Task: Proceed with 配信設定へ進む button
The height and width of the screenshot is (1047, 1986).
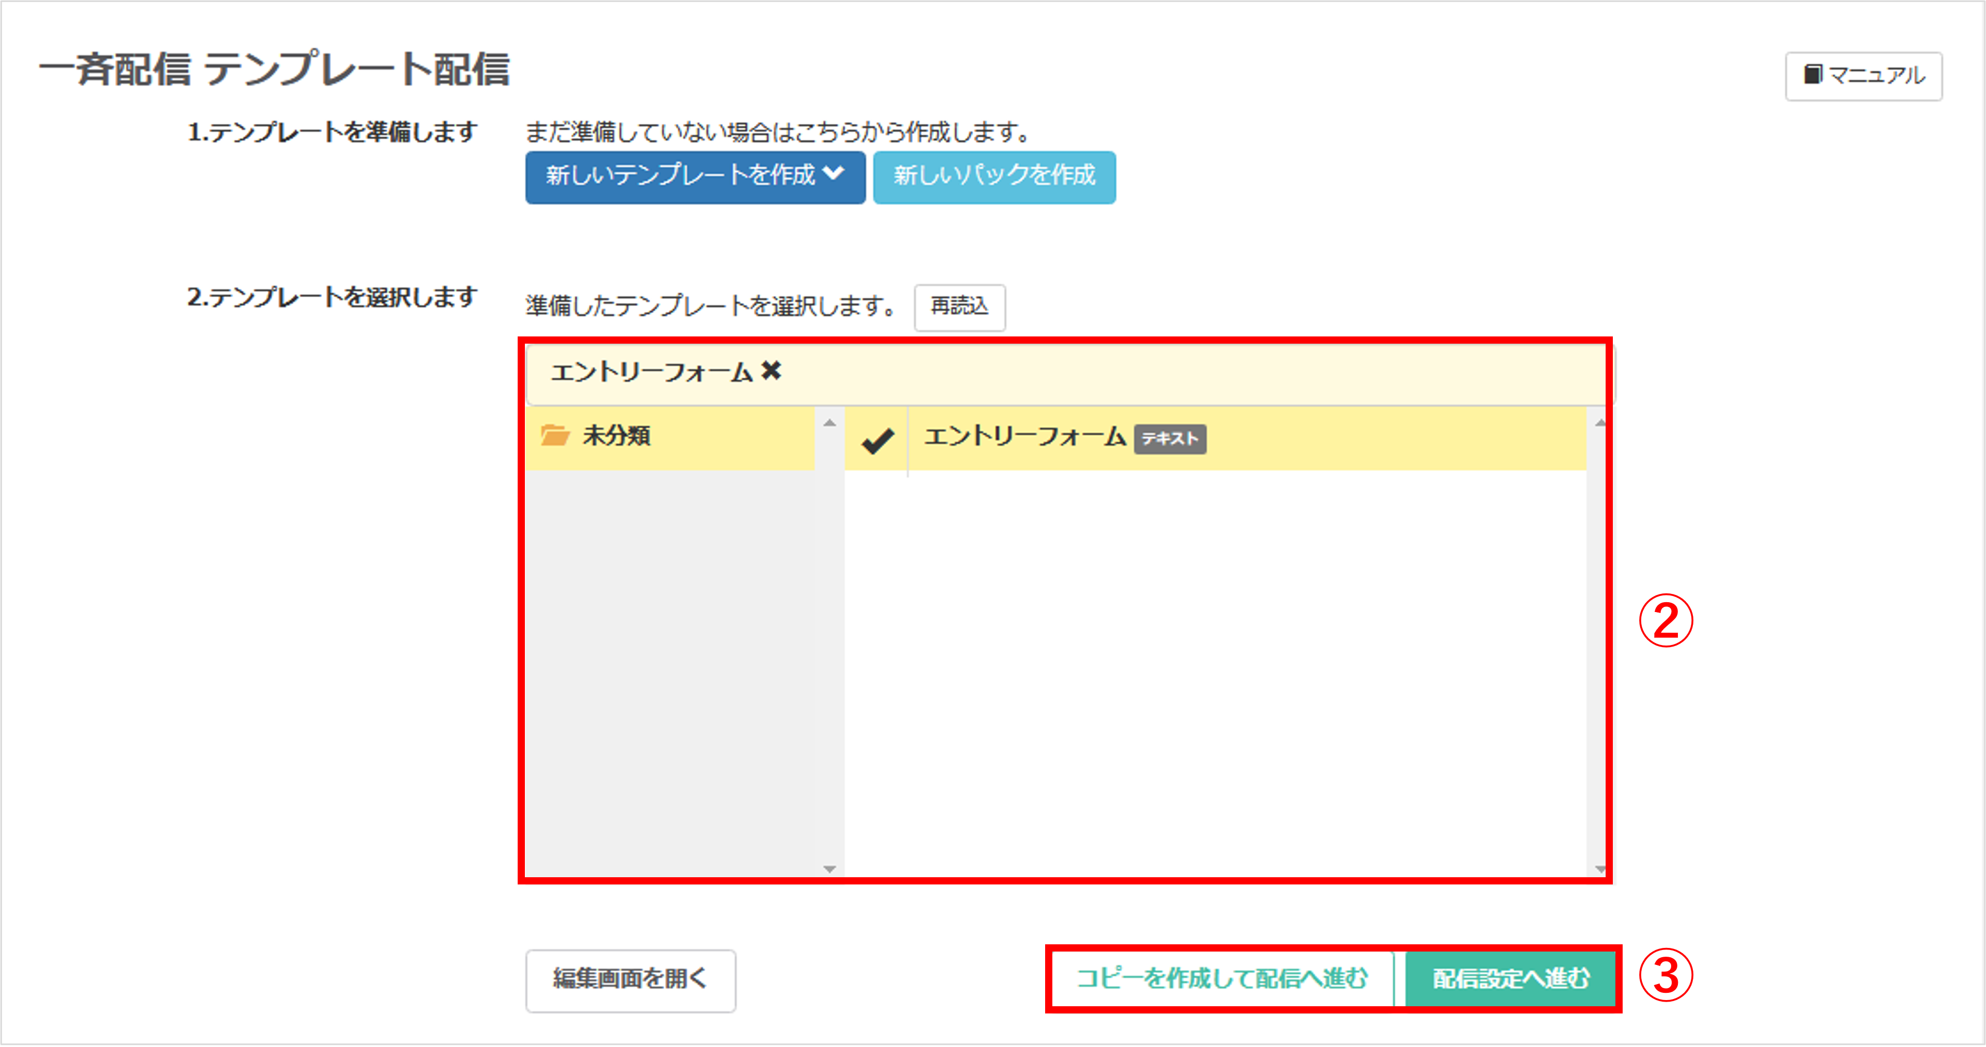Action: click(1510, 979)
